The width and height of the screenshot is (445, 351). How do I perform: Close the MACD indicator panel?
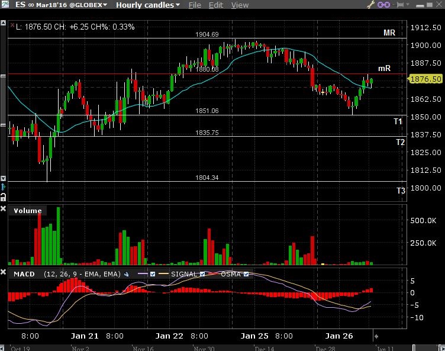4,273
